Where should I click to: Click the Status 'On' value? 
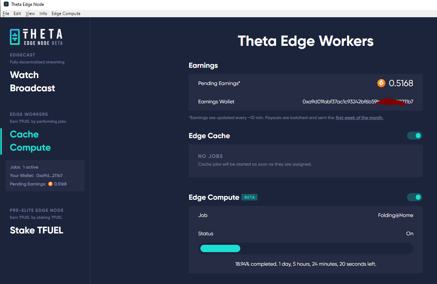410,233
